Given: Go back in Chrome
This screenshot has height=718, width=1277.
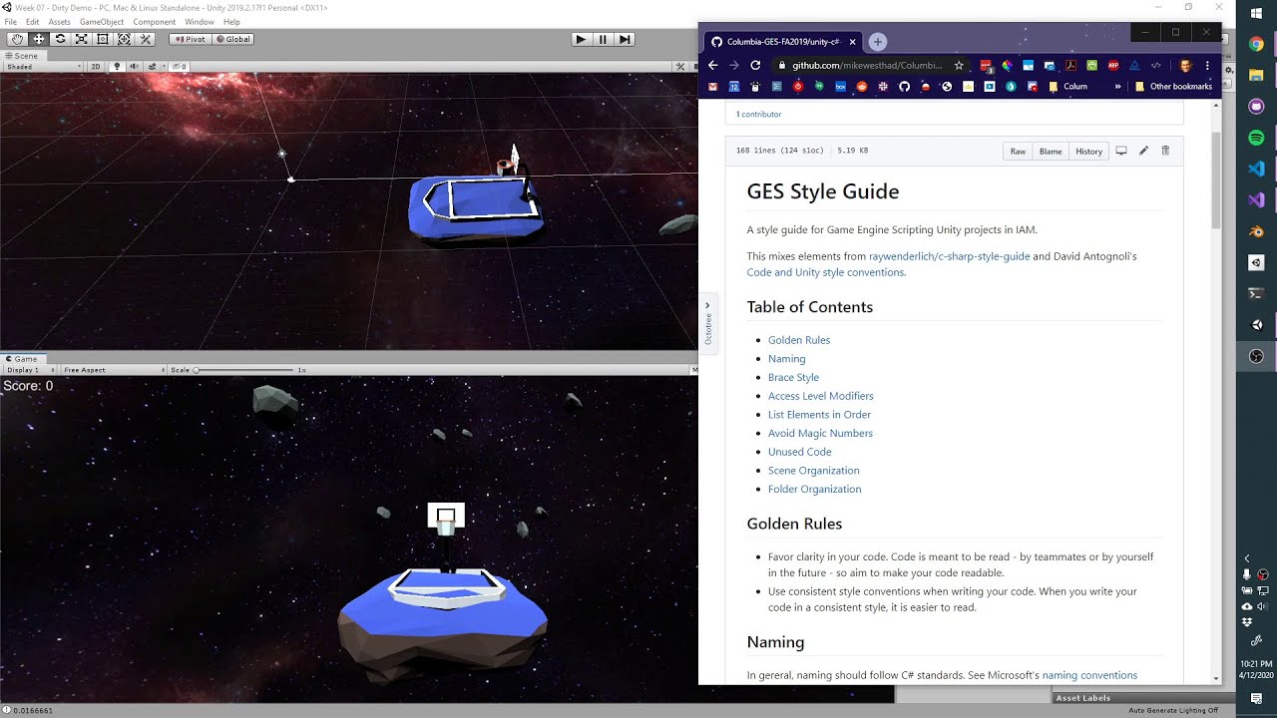Looking at the screenshot, I should tap(713, 65).
